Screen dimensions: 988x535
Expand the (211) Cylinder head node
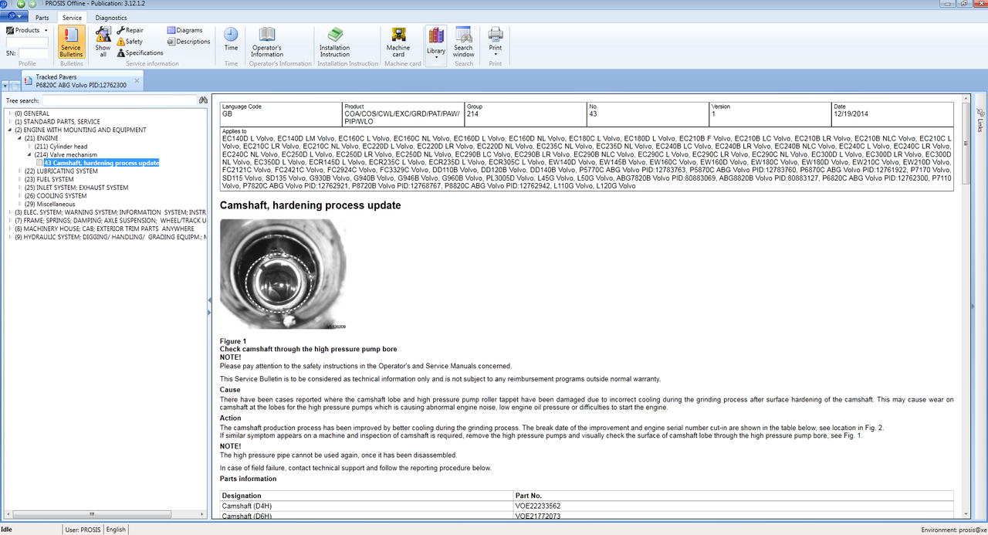30,146
